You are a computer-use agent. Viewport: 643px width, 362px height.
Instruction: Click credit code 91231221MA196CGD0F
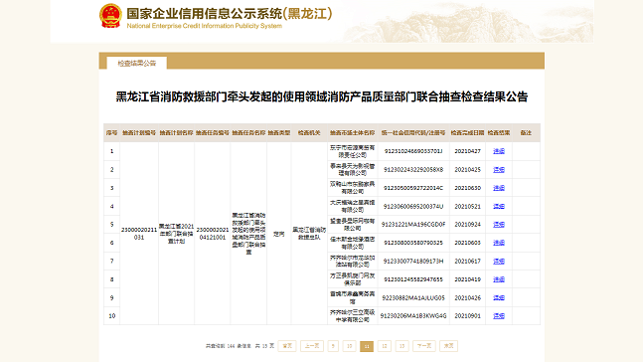[413, 225]
